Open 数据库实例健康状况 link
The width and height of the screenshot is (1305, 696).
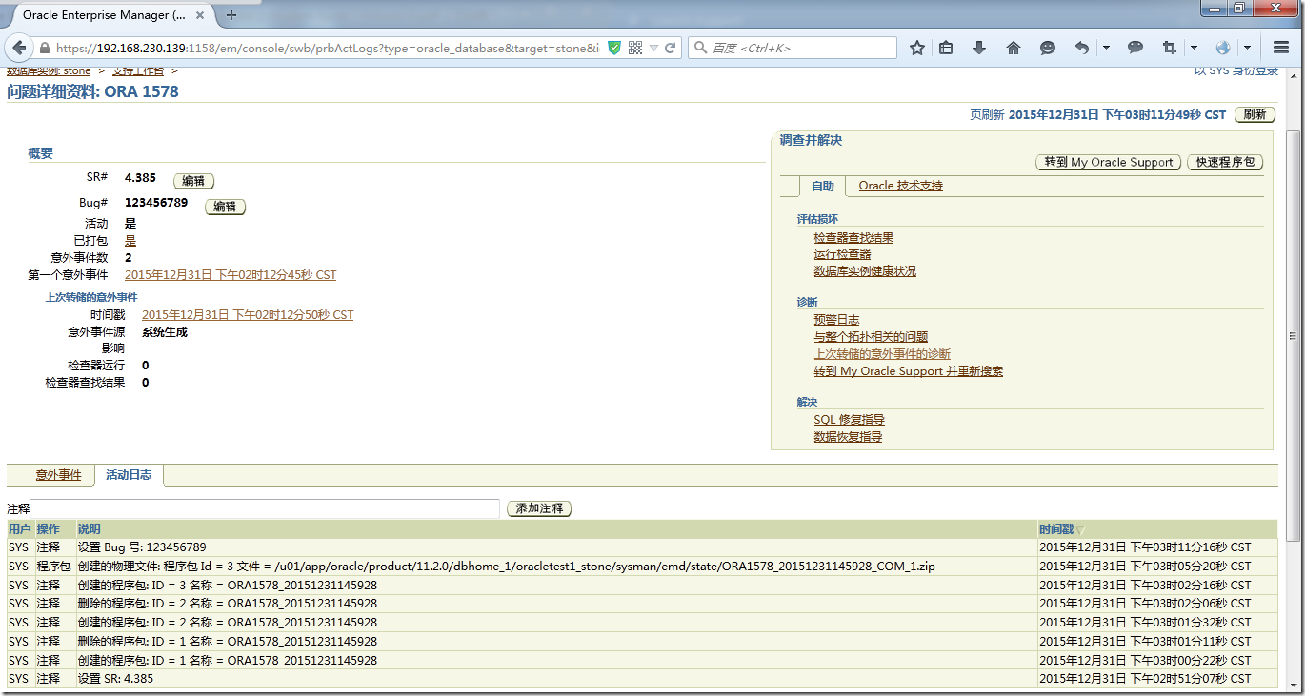(865, 271)
